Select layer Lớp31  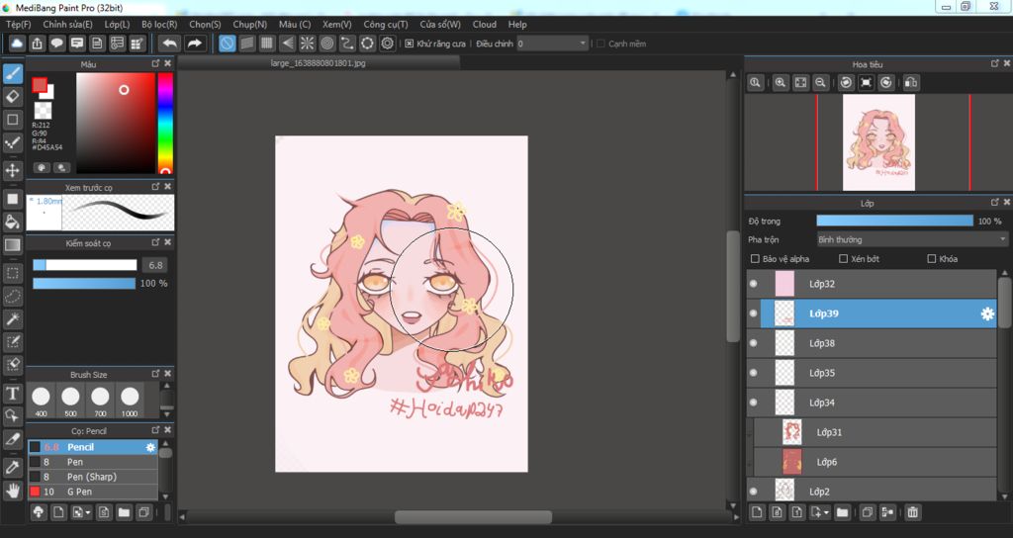[x=875, y=432]
